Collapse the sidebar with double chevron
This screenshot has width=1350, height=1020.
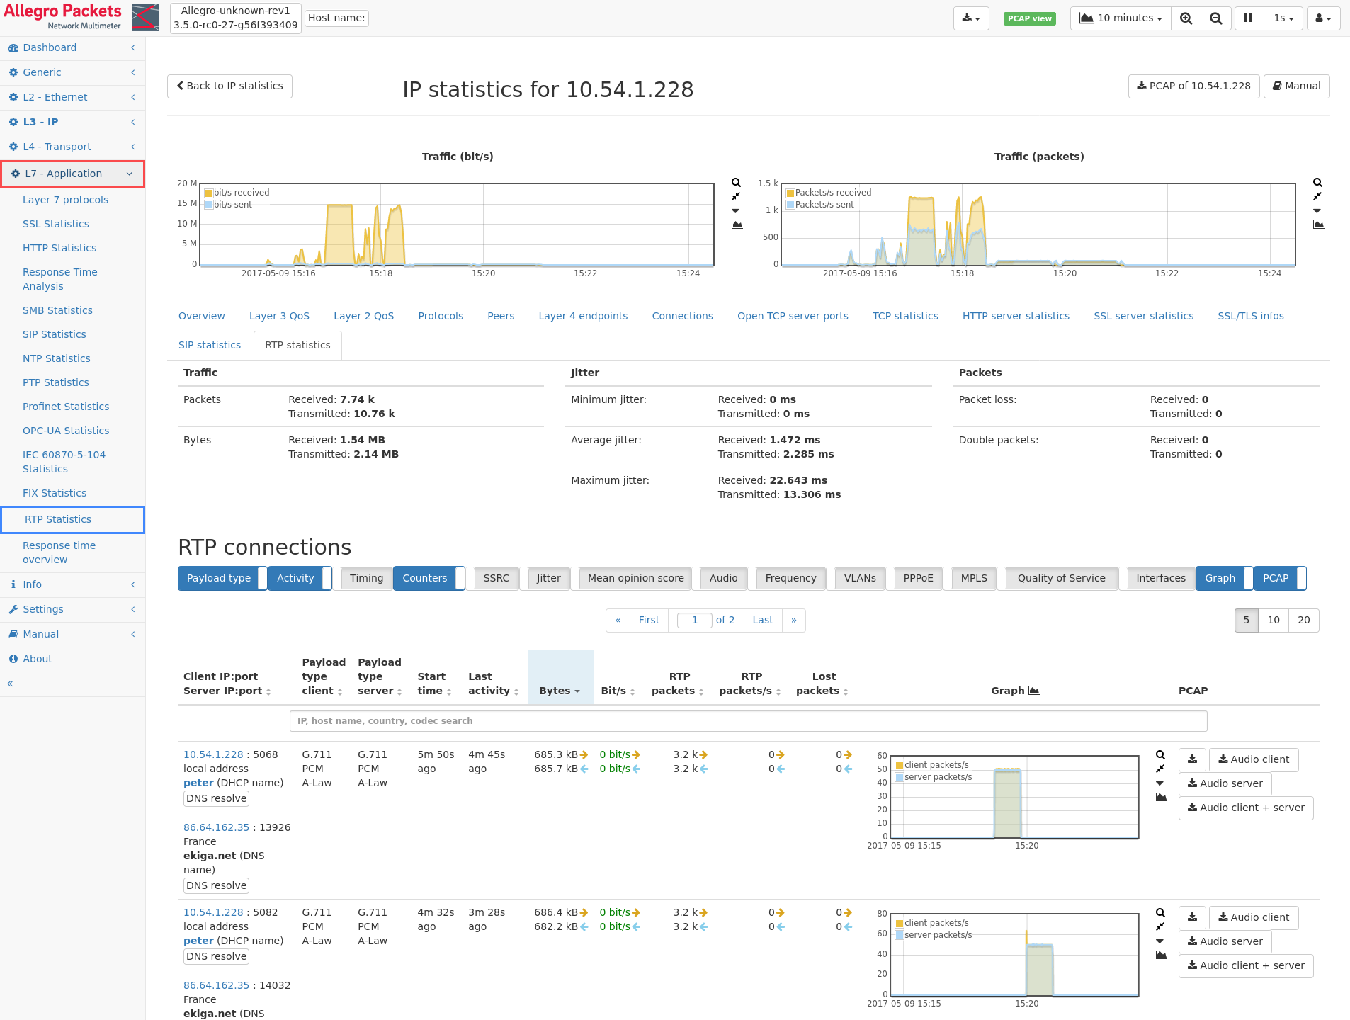pos(10,684)
